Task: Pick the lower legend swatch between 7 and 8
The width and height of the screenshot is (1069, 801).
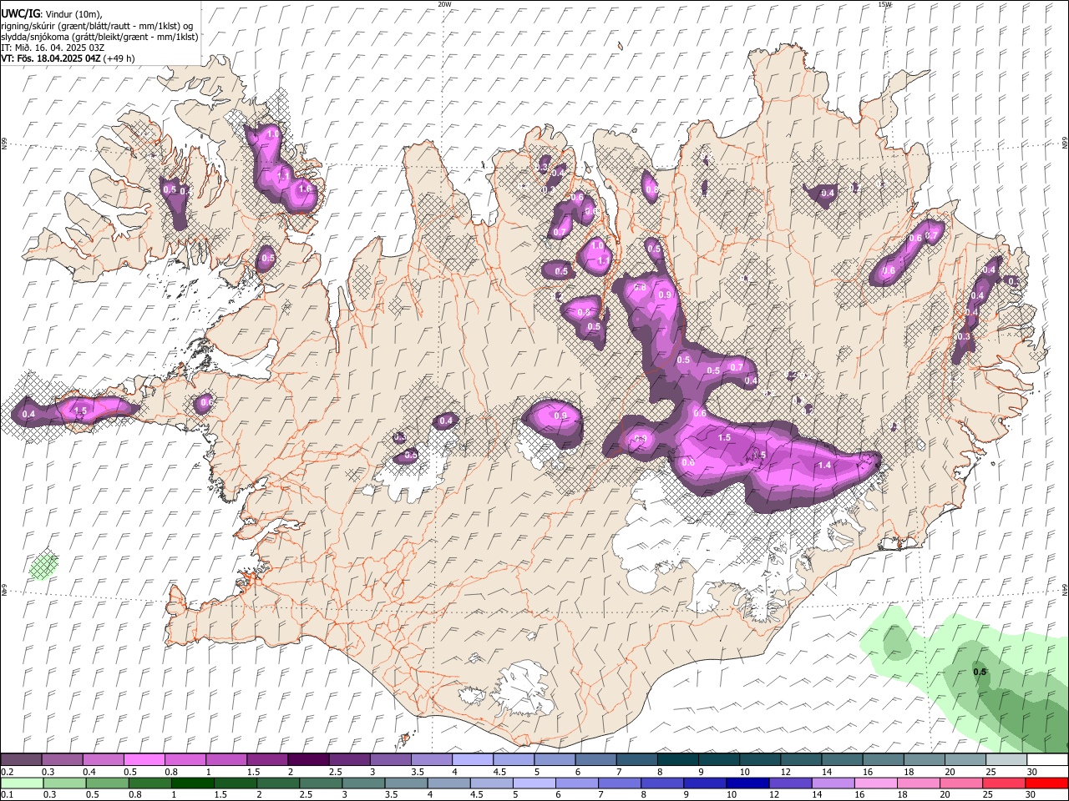Action: (620, 783)
